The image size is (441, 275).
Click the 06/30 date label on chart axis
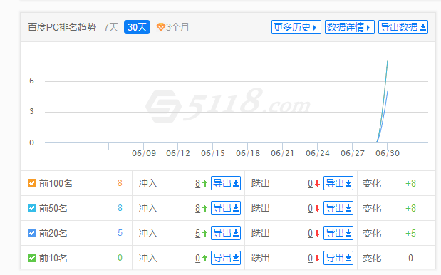(388, 153)
